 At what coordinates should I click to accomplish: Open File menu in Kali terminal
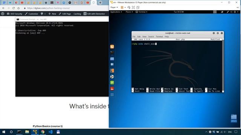coord(134,37)
